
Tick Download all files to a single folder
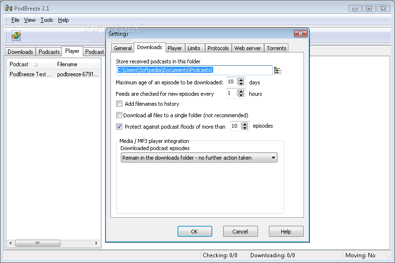119,115
